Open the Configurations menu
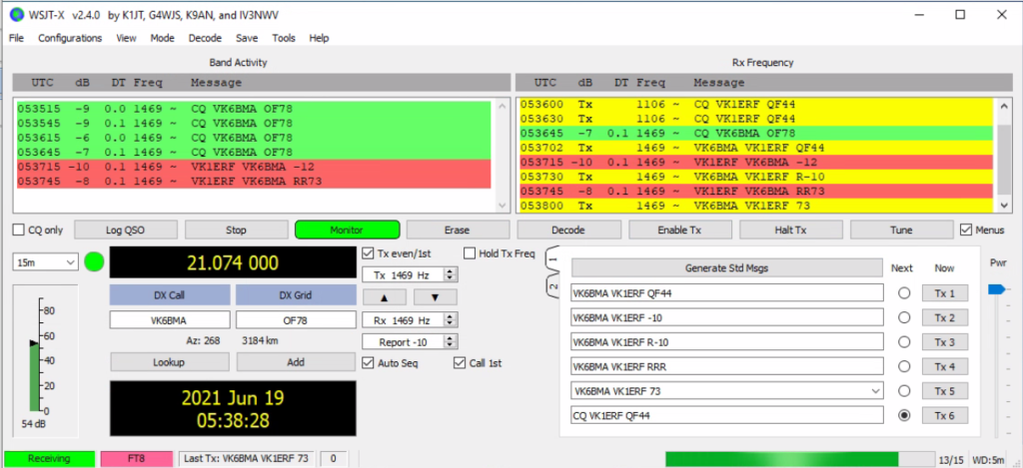 point(70,38)
